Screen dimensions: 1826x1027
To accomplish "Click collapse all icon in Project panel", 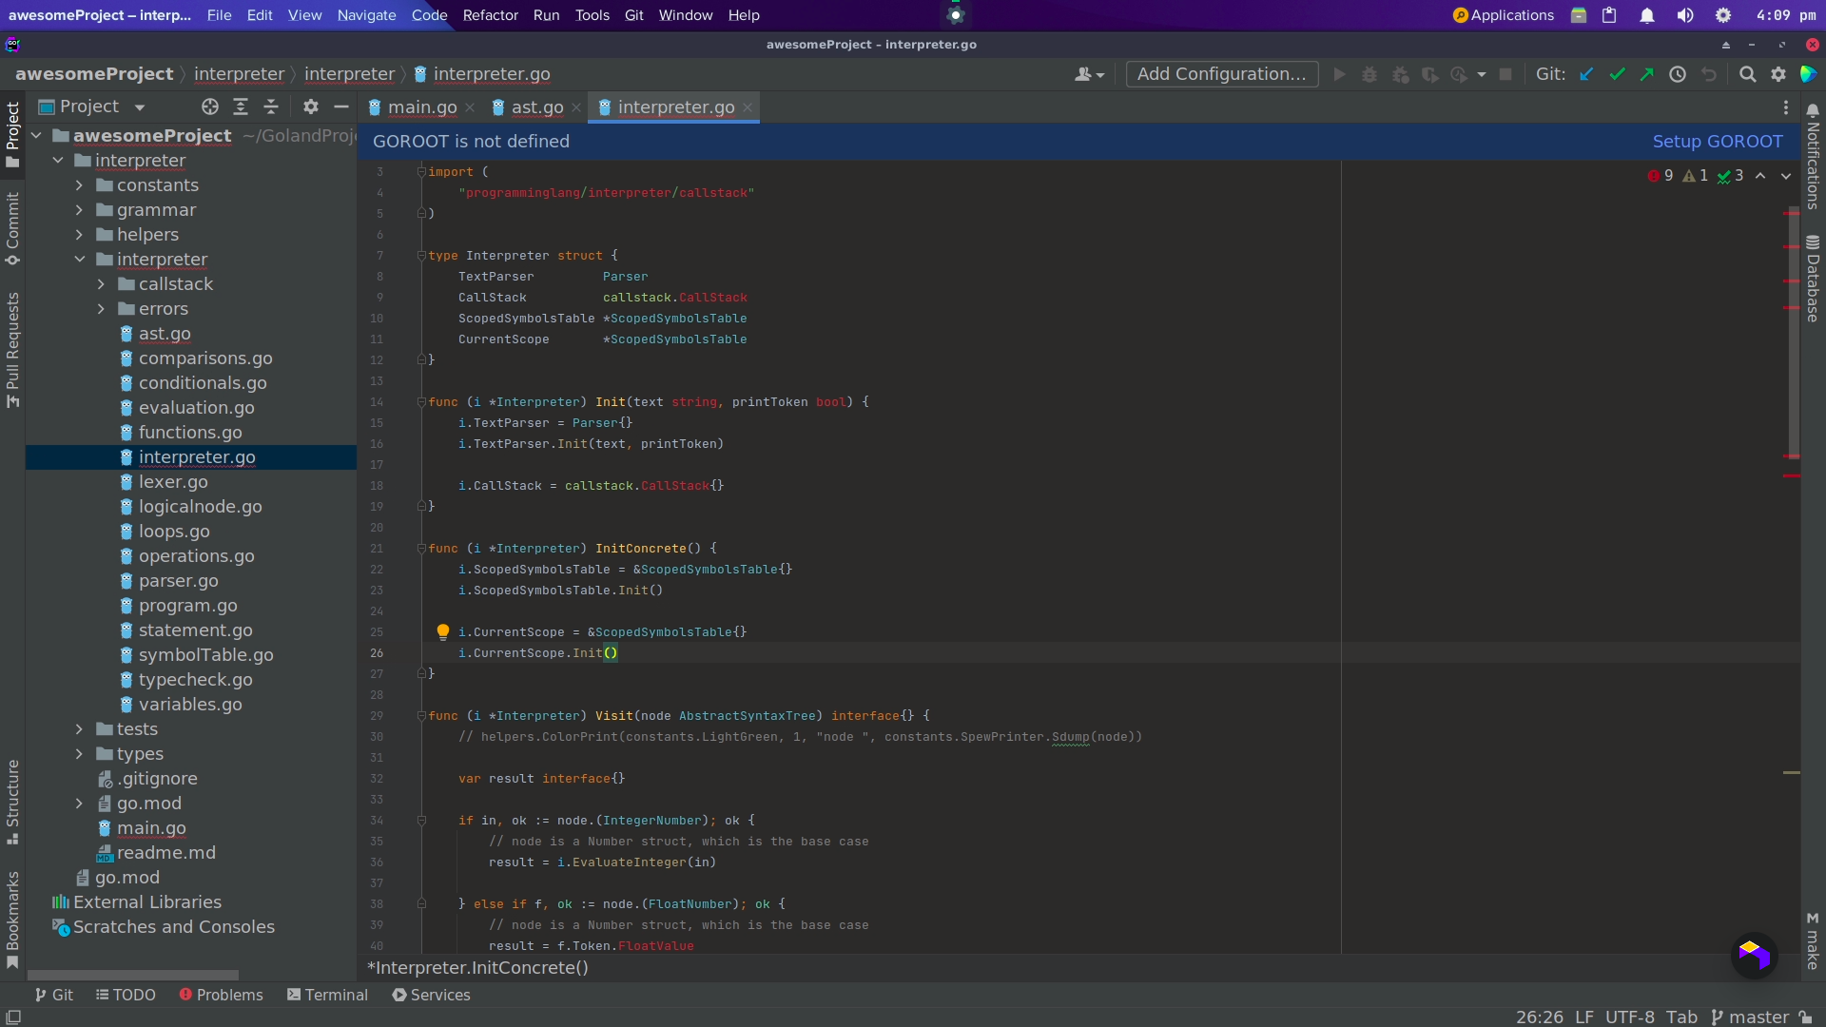I will point(271,107).
